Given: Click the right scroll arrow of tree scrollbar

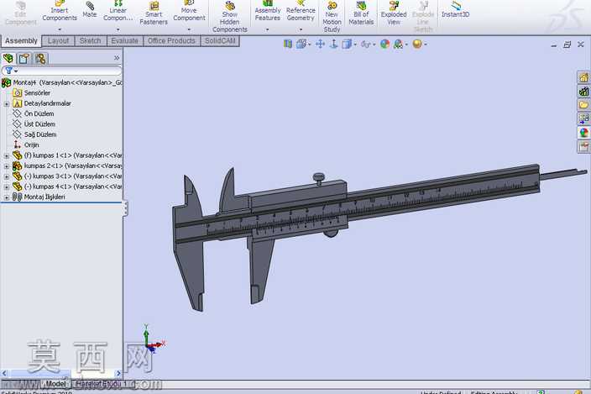Looking at the screenshot, I should (x=118, y=373).
